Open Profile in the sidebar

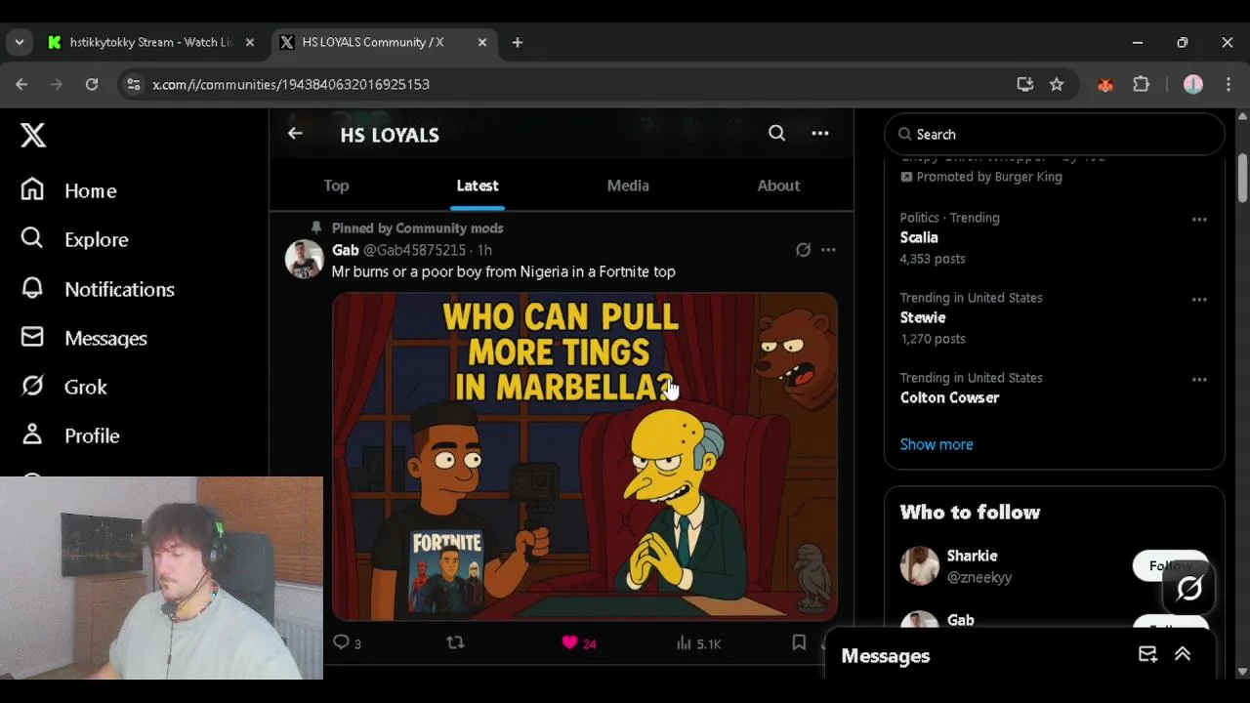(x=70, y=435)
